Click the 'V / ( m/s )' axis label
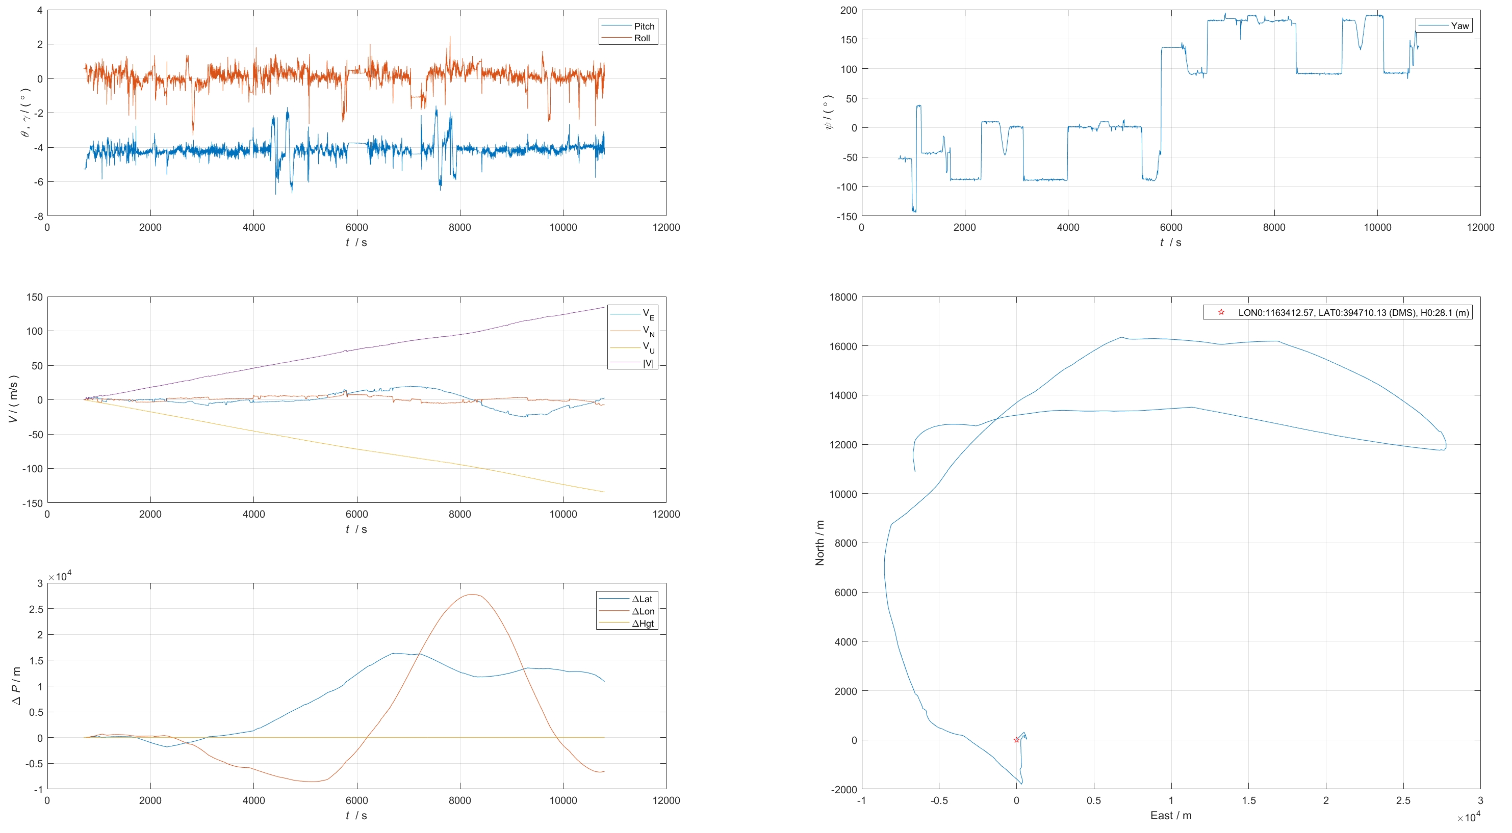The image size is (1512, 833). pos(13,399)
